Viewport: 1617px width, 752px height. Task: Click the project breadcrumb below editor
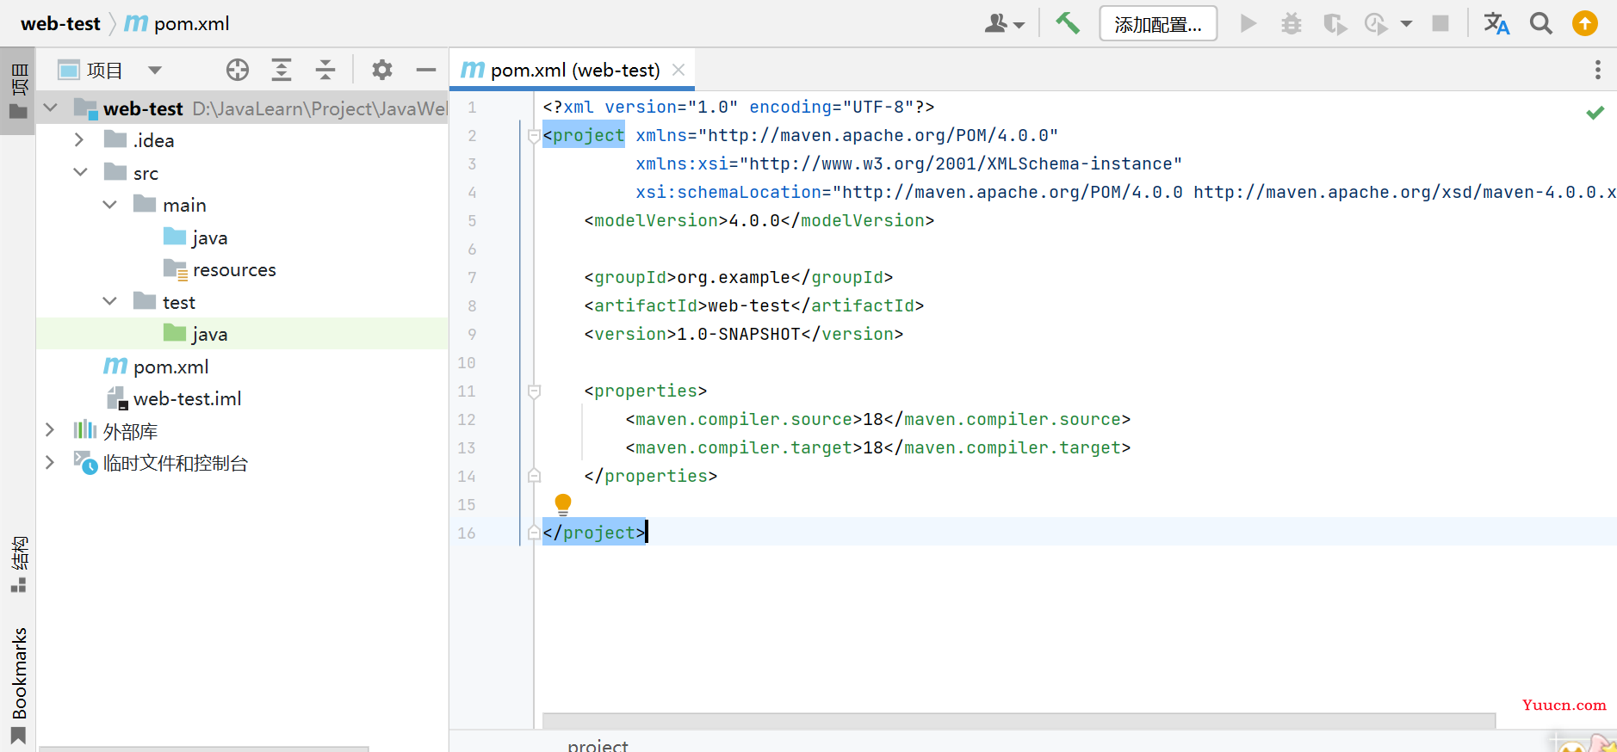point(598,745)
